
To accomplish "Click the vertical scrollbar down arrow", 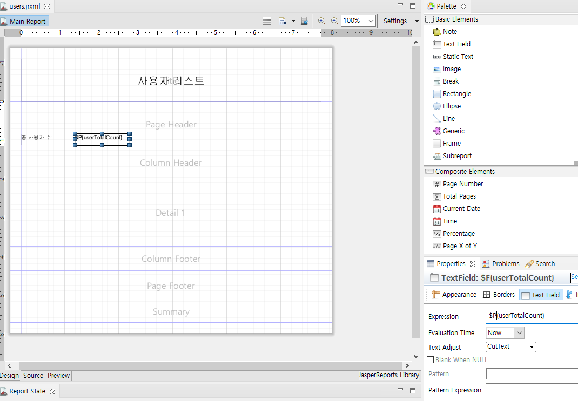I will click(416, 356).
